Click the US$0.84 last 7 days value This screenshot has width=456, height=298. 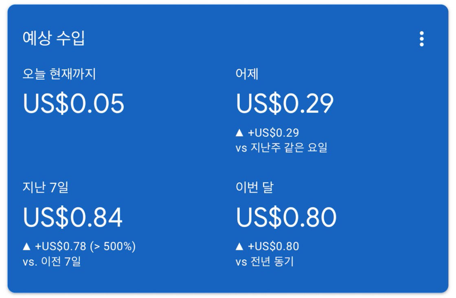tap(73, 218)
